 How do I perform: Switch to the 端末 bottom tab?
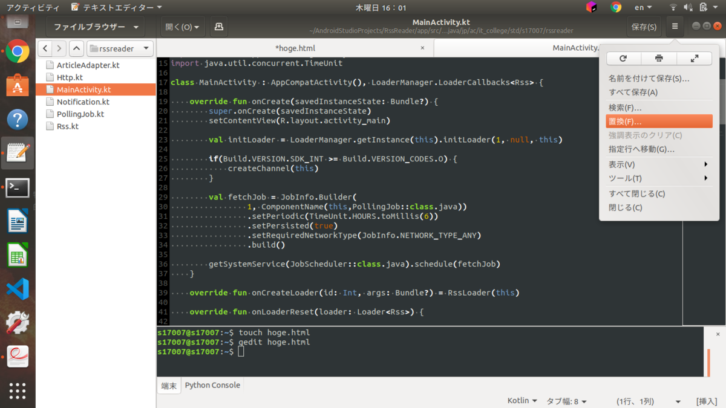[169, 386]
